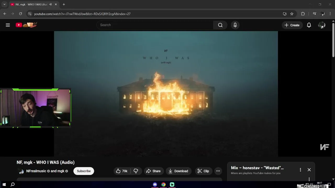Click Mix – honestav - "Wasted" playlist title

257,168
